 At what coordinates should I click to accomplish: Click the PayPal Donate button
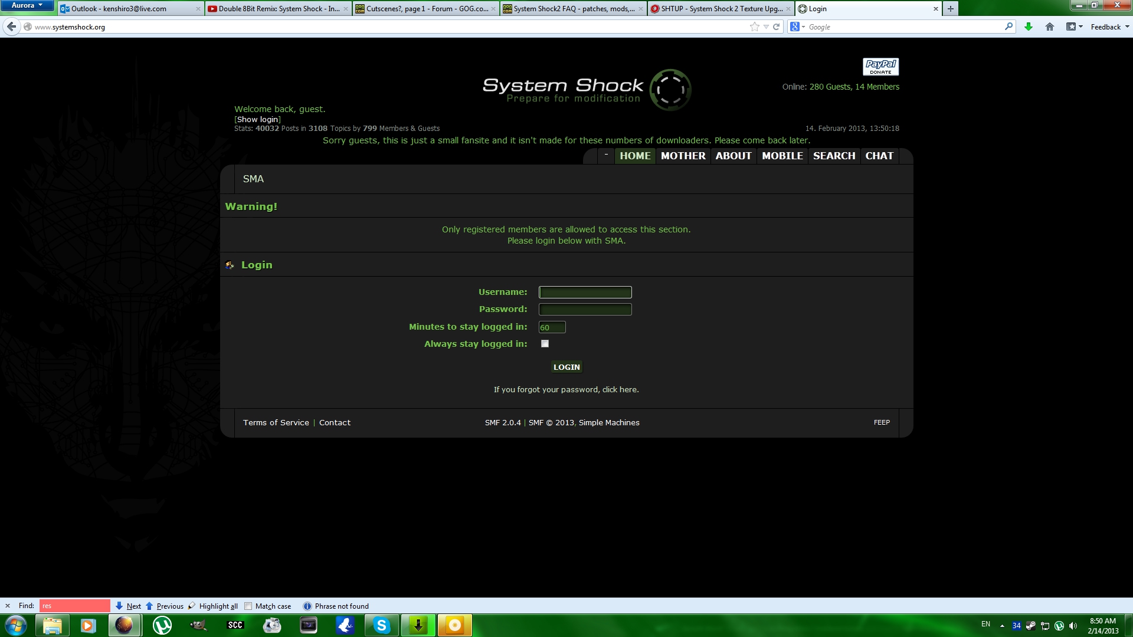tap(880, 67)
